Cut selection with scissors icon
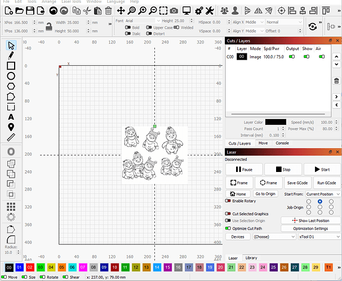The height and width of the screenshot is (281, 342). 87,11
